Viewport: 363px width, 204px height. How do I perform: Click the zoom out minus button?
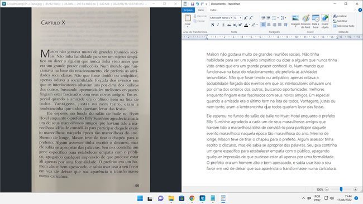click(x=327, y=190)
